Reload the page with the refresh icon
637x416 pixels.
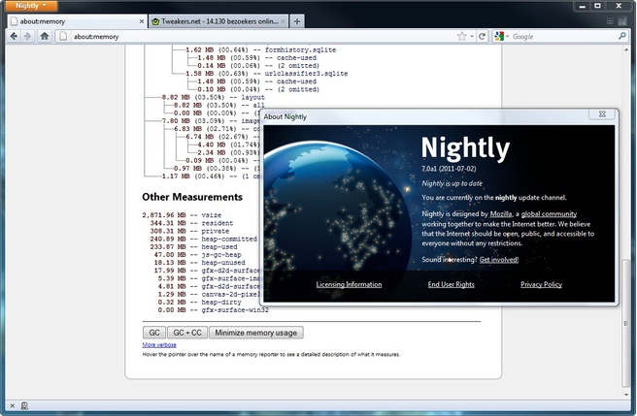tap(482, 37)
